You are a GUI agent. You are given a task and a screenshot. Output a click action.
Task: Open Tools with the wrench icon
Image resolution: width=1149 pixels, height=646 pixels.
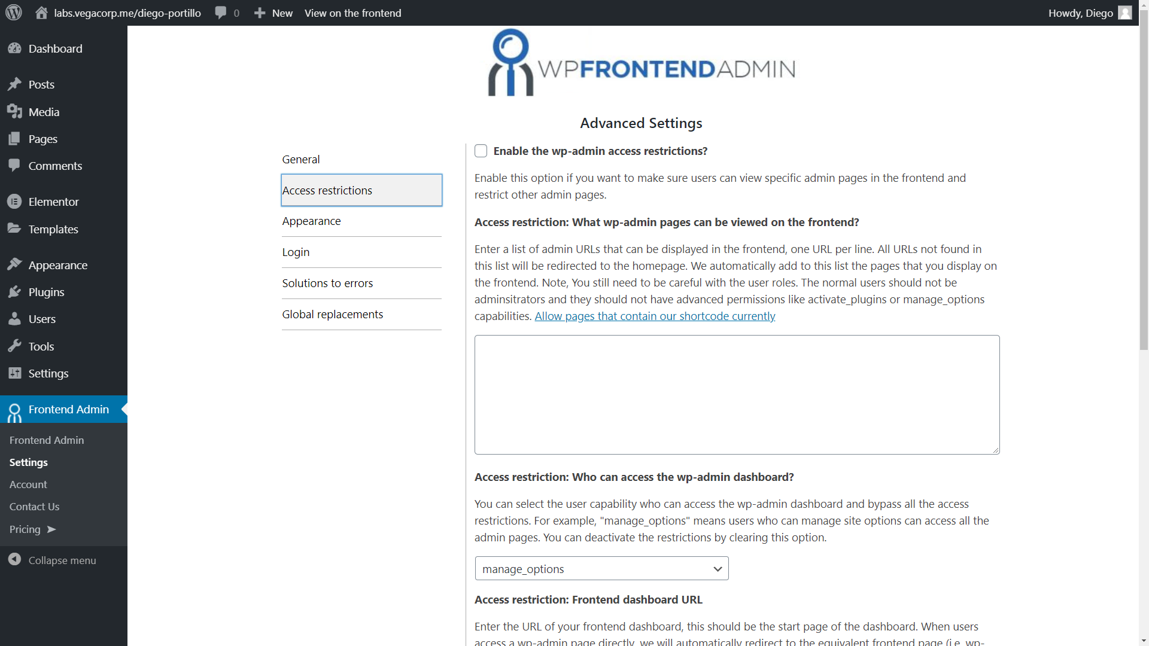click(x=14, y=346)
